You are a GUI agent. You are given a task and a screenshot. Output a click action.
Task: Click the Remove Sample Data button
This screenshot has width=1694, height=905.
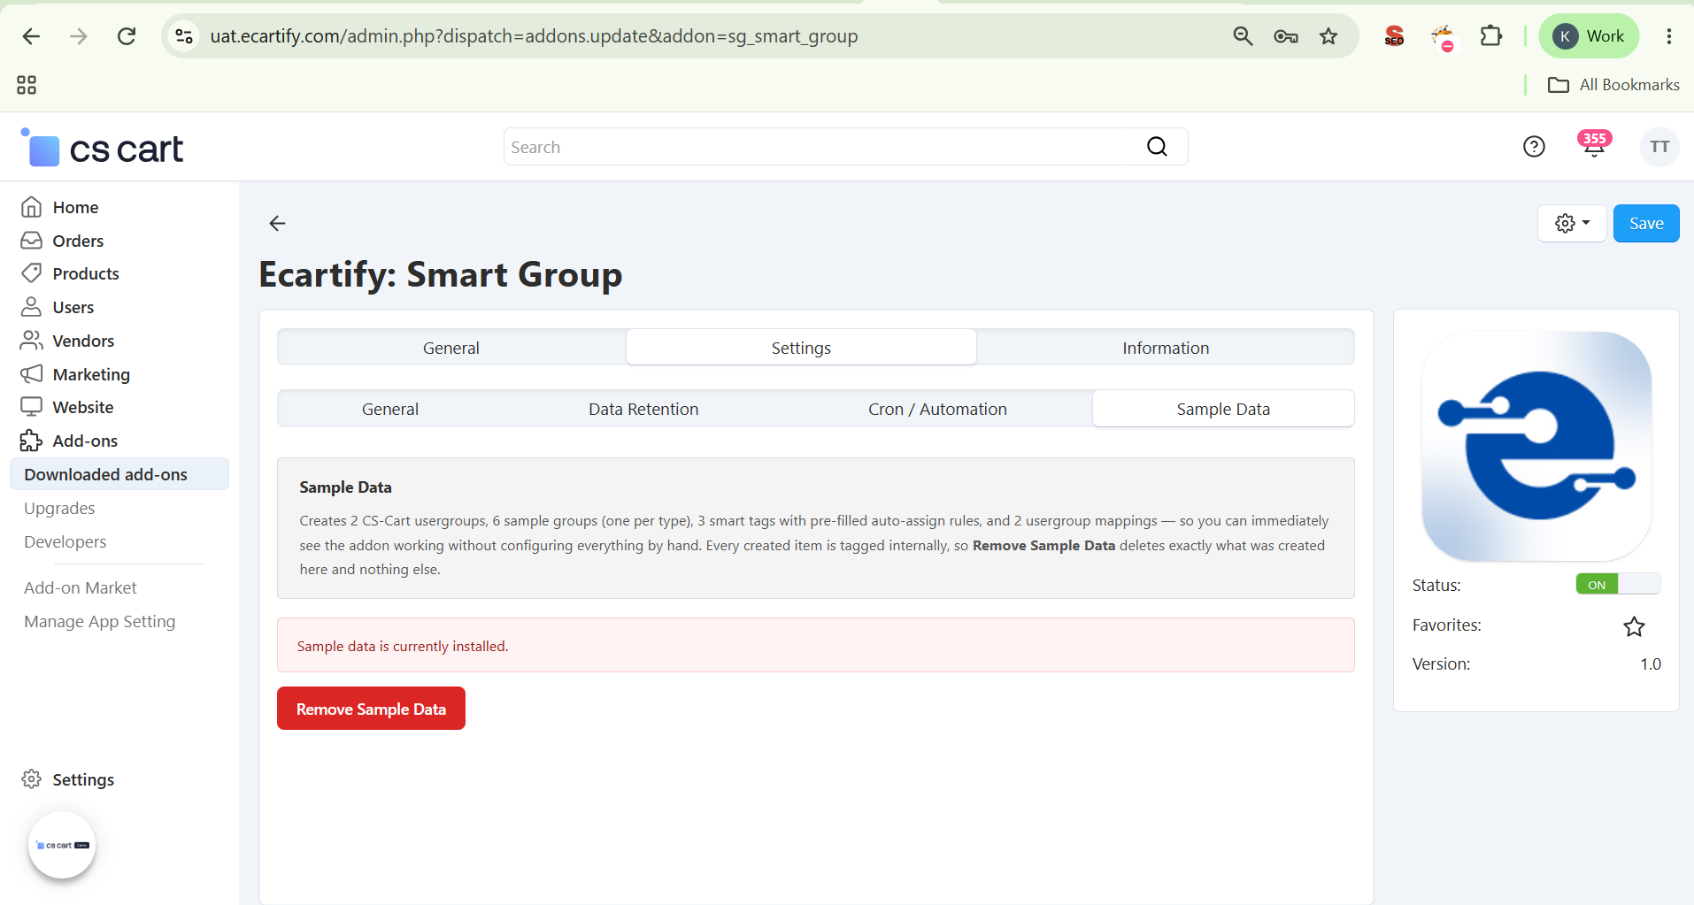point(371,709)
